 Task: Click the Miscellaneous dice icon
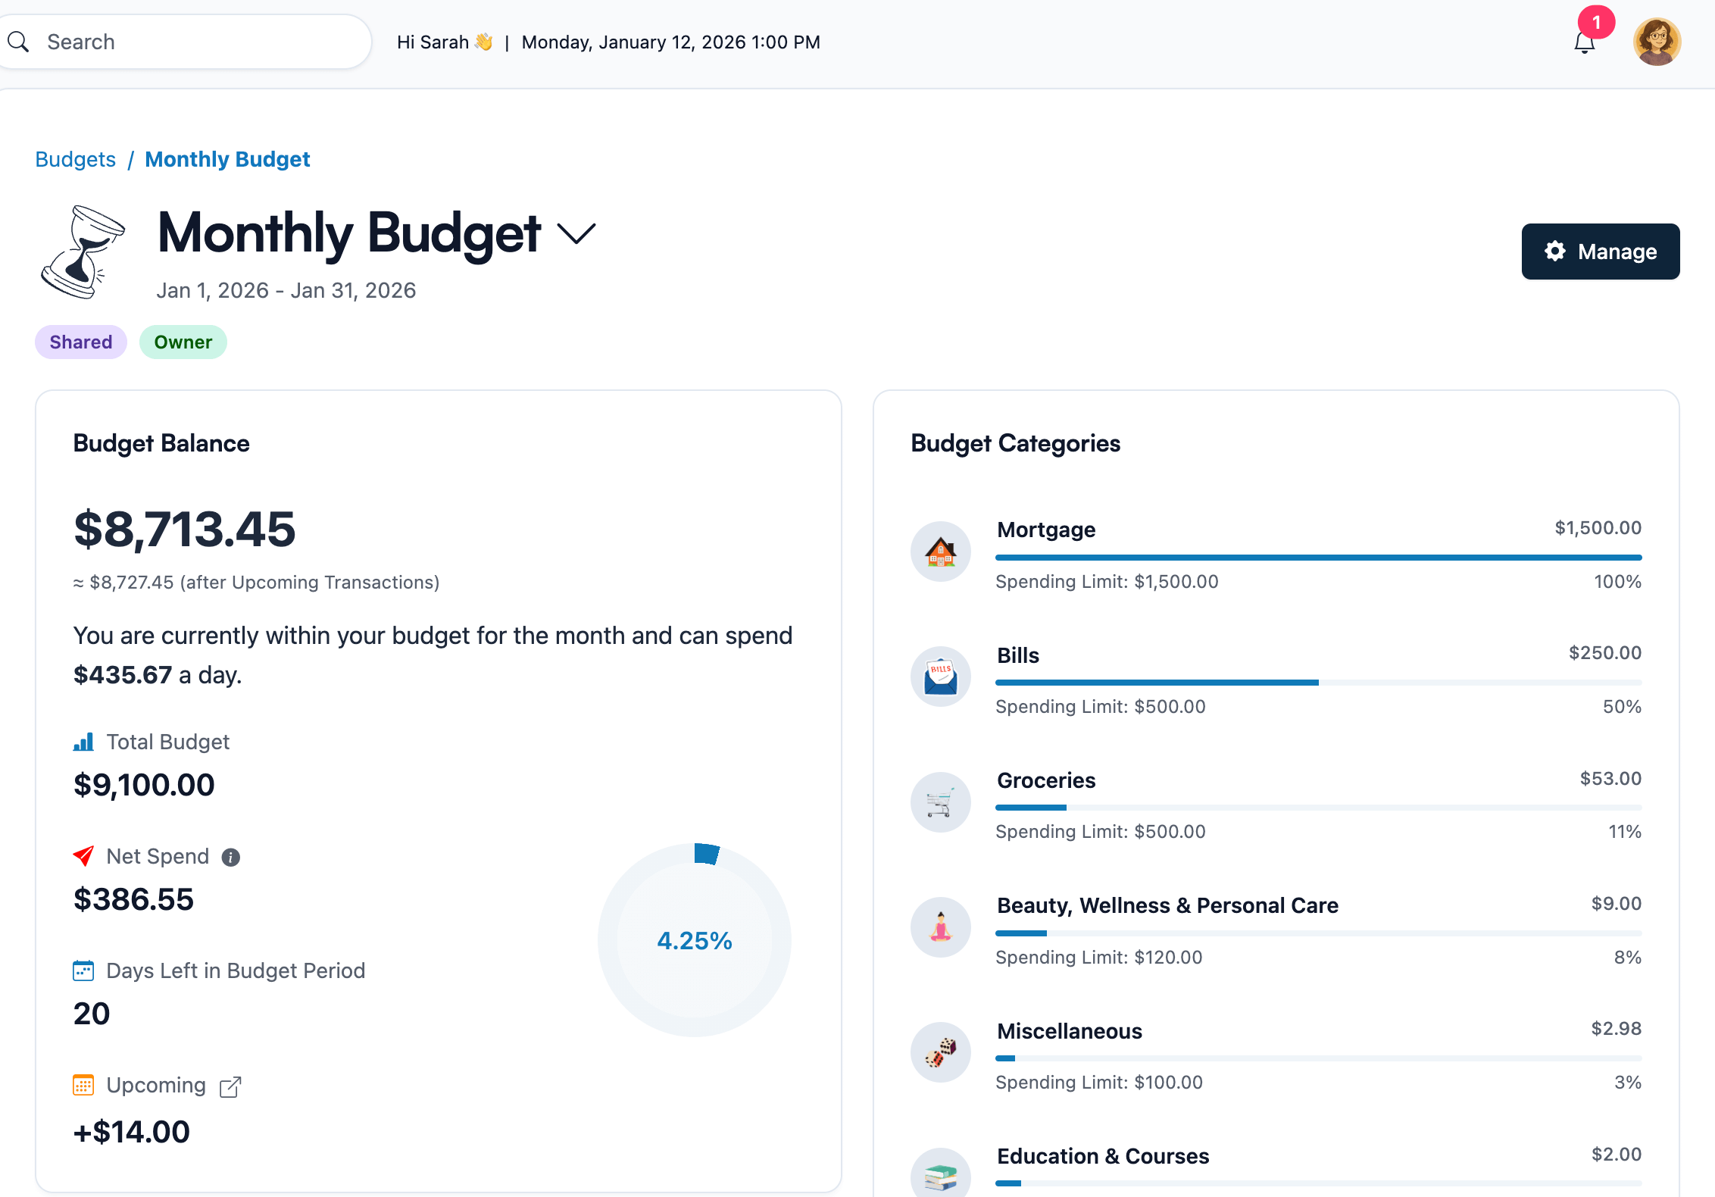point(940,1052)
